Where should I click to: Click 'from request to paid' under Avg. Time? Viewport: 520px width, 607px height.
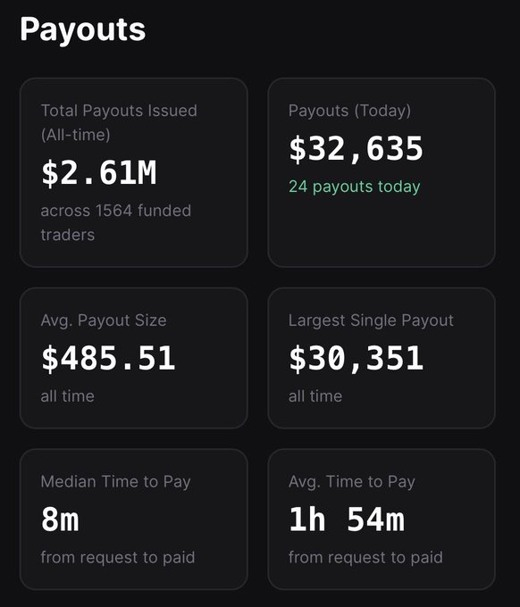pos(365,558)
